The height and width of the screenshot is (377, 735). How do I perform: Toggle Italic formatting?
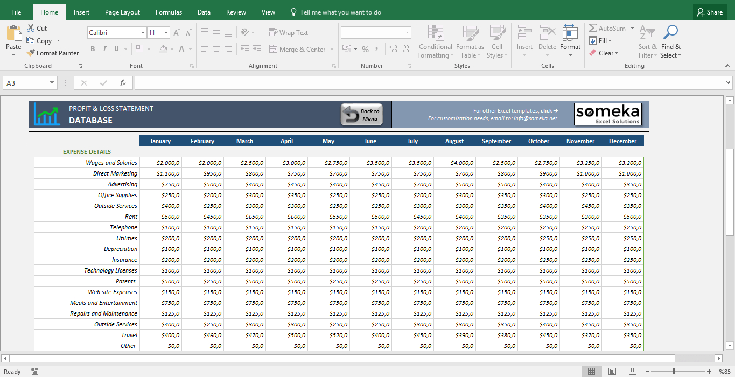coord(104,49)
